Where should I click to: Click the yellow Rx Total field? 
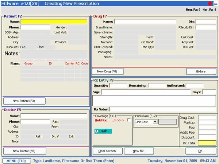tap(207, 143)
